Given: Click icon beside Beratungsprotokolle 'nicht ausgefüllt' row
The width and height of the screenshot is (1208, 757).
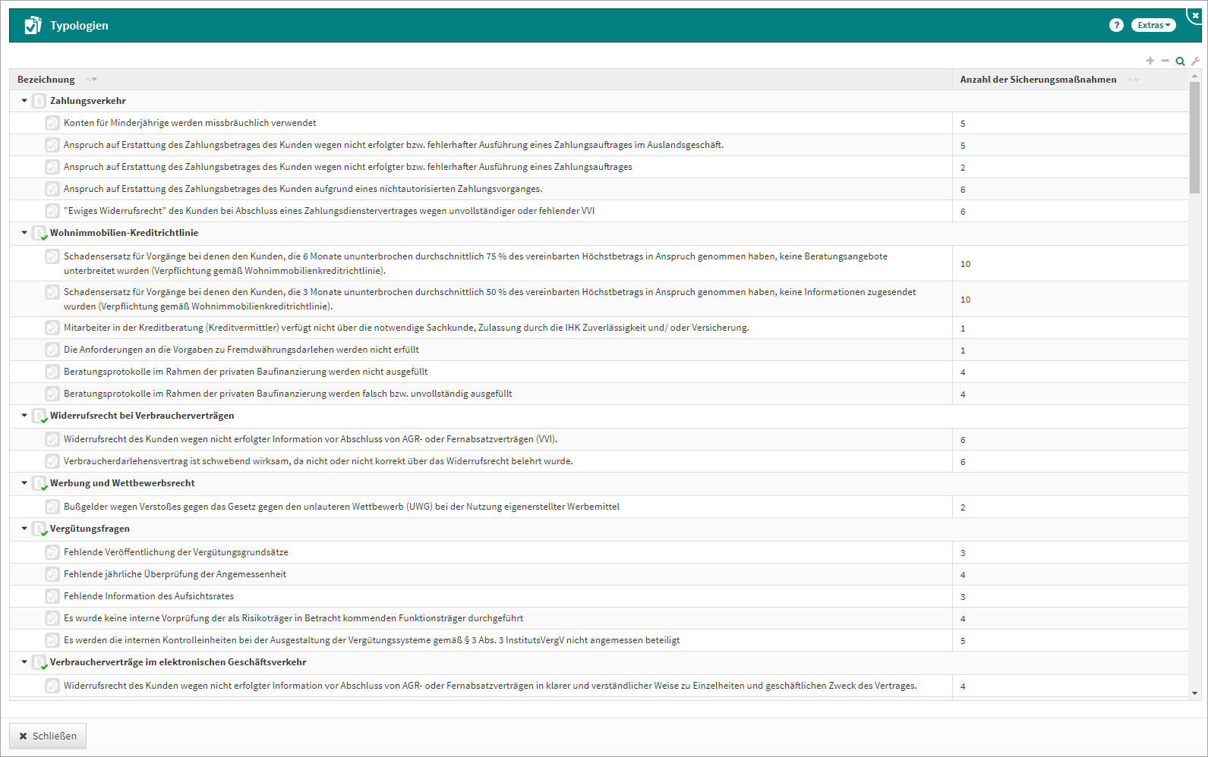Looking at the screenshot, I should [52, 372].
